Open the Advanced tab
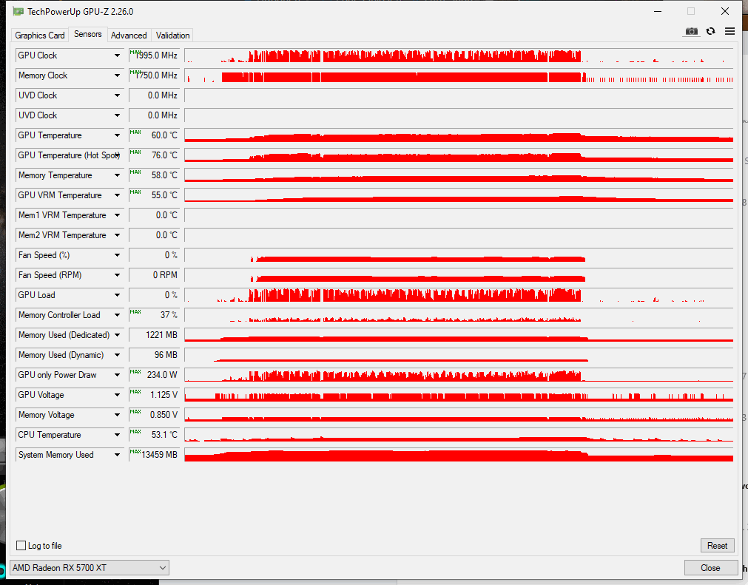The height and width of the screenshot is (585, 748). pos(129,35)
